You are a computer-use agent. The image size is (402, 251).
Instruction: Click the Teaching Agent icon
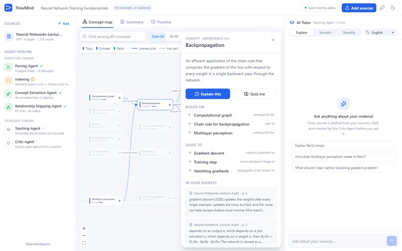pyautogui.click(x=8, y=129)
